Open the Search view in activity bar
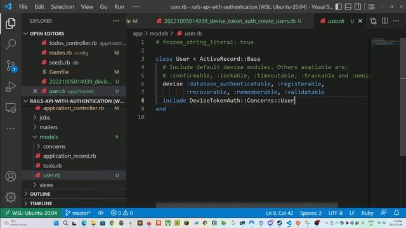Image resolution: width=406 pixels, height=228 pixels. [x=11, y=44]
